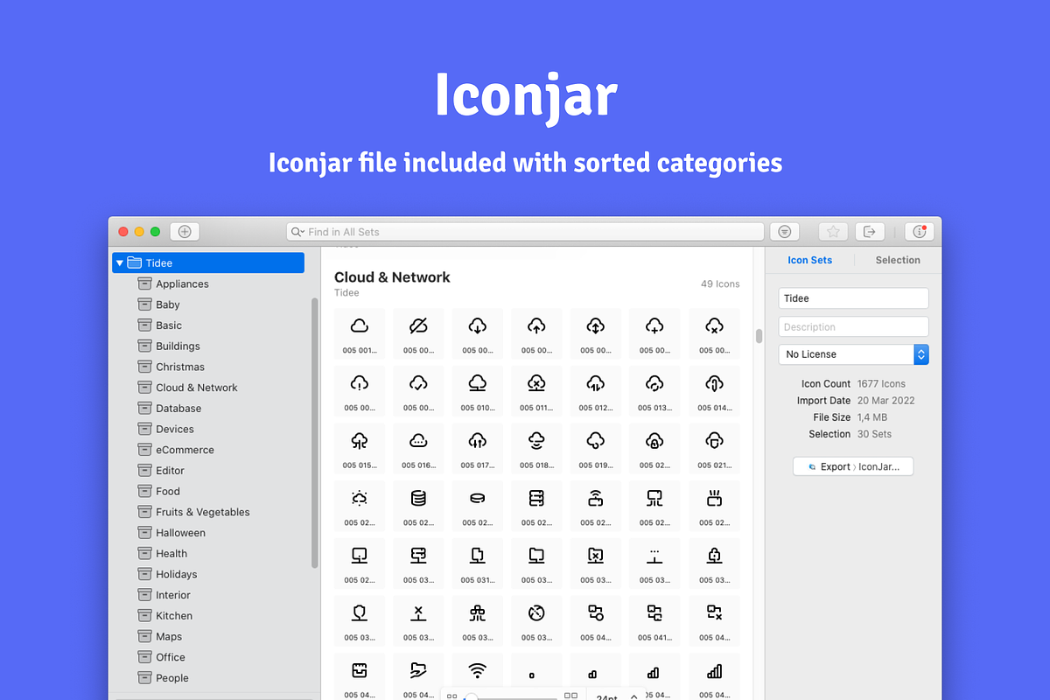Click the add new set plus button
Image resolution: width=1050 pixels, height=700 pixels.
pyautogui.click(x=185, y=232)
